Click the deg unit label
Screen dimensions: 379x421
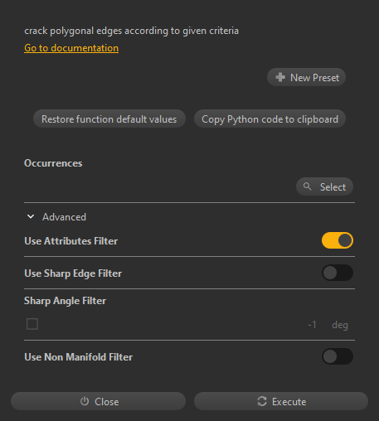(340, 325)
